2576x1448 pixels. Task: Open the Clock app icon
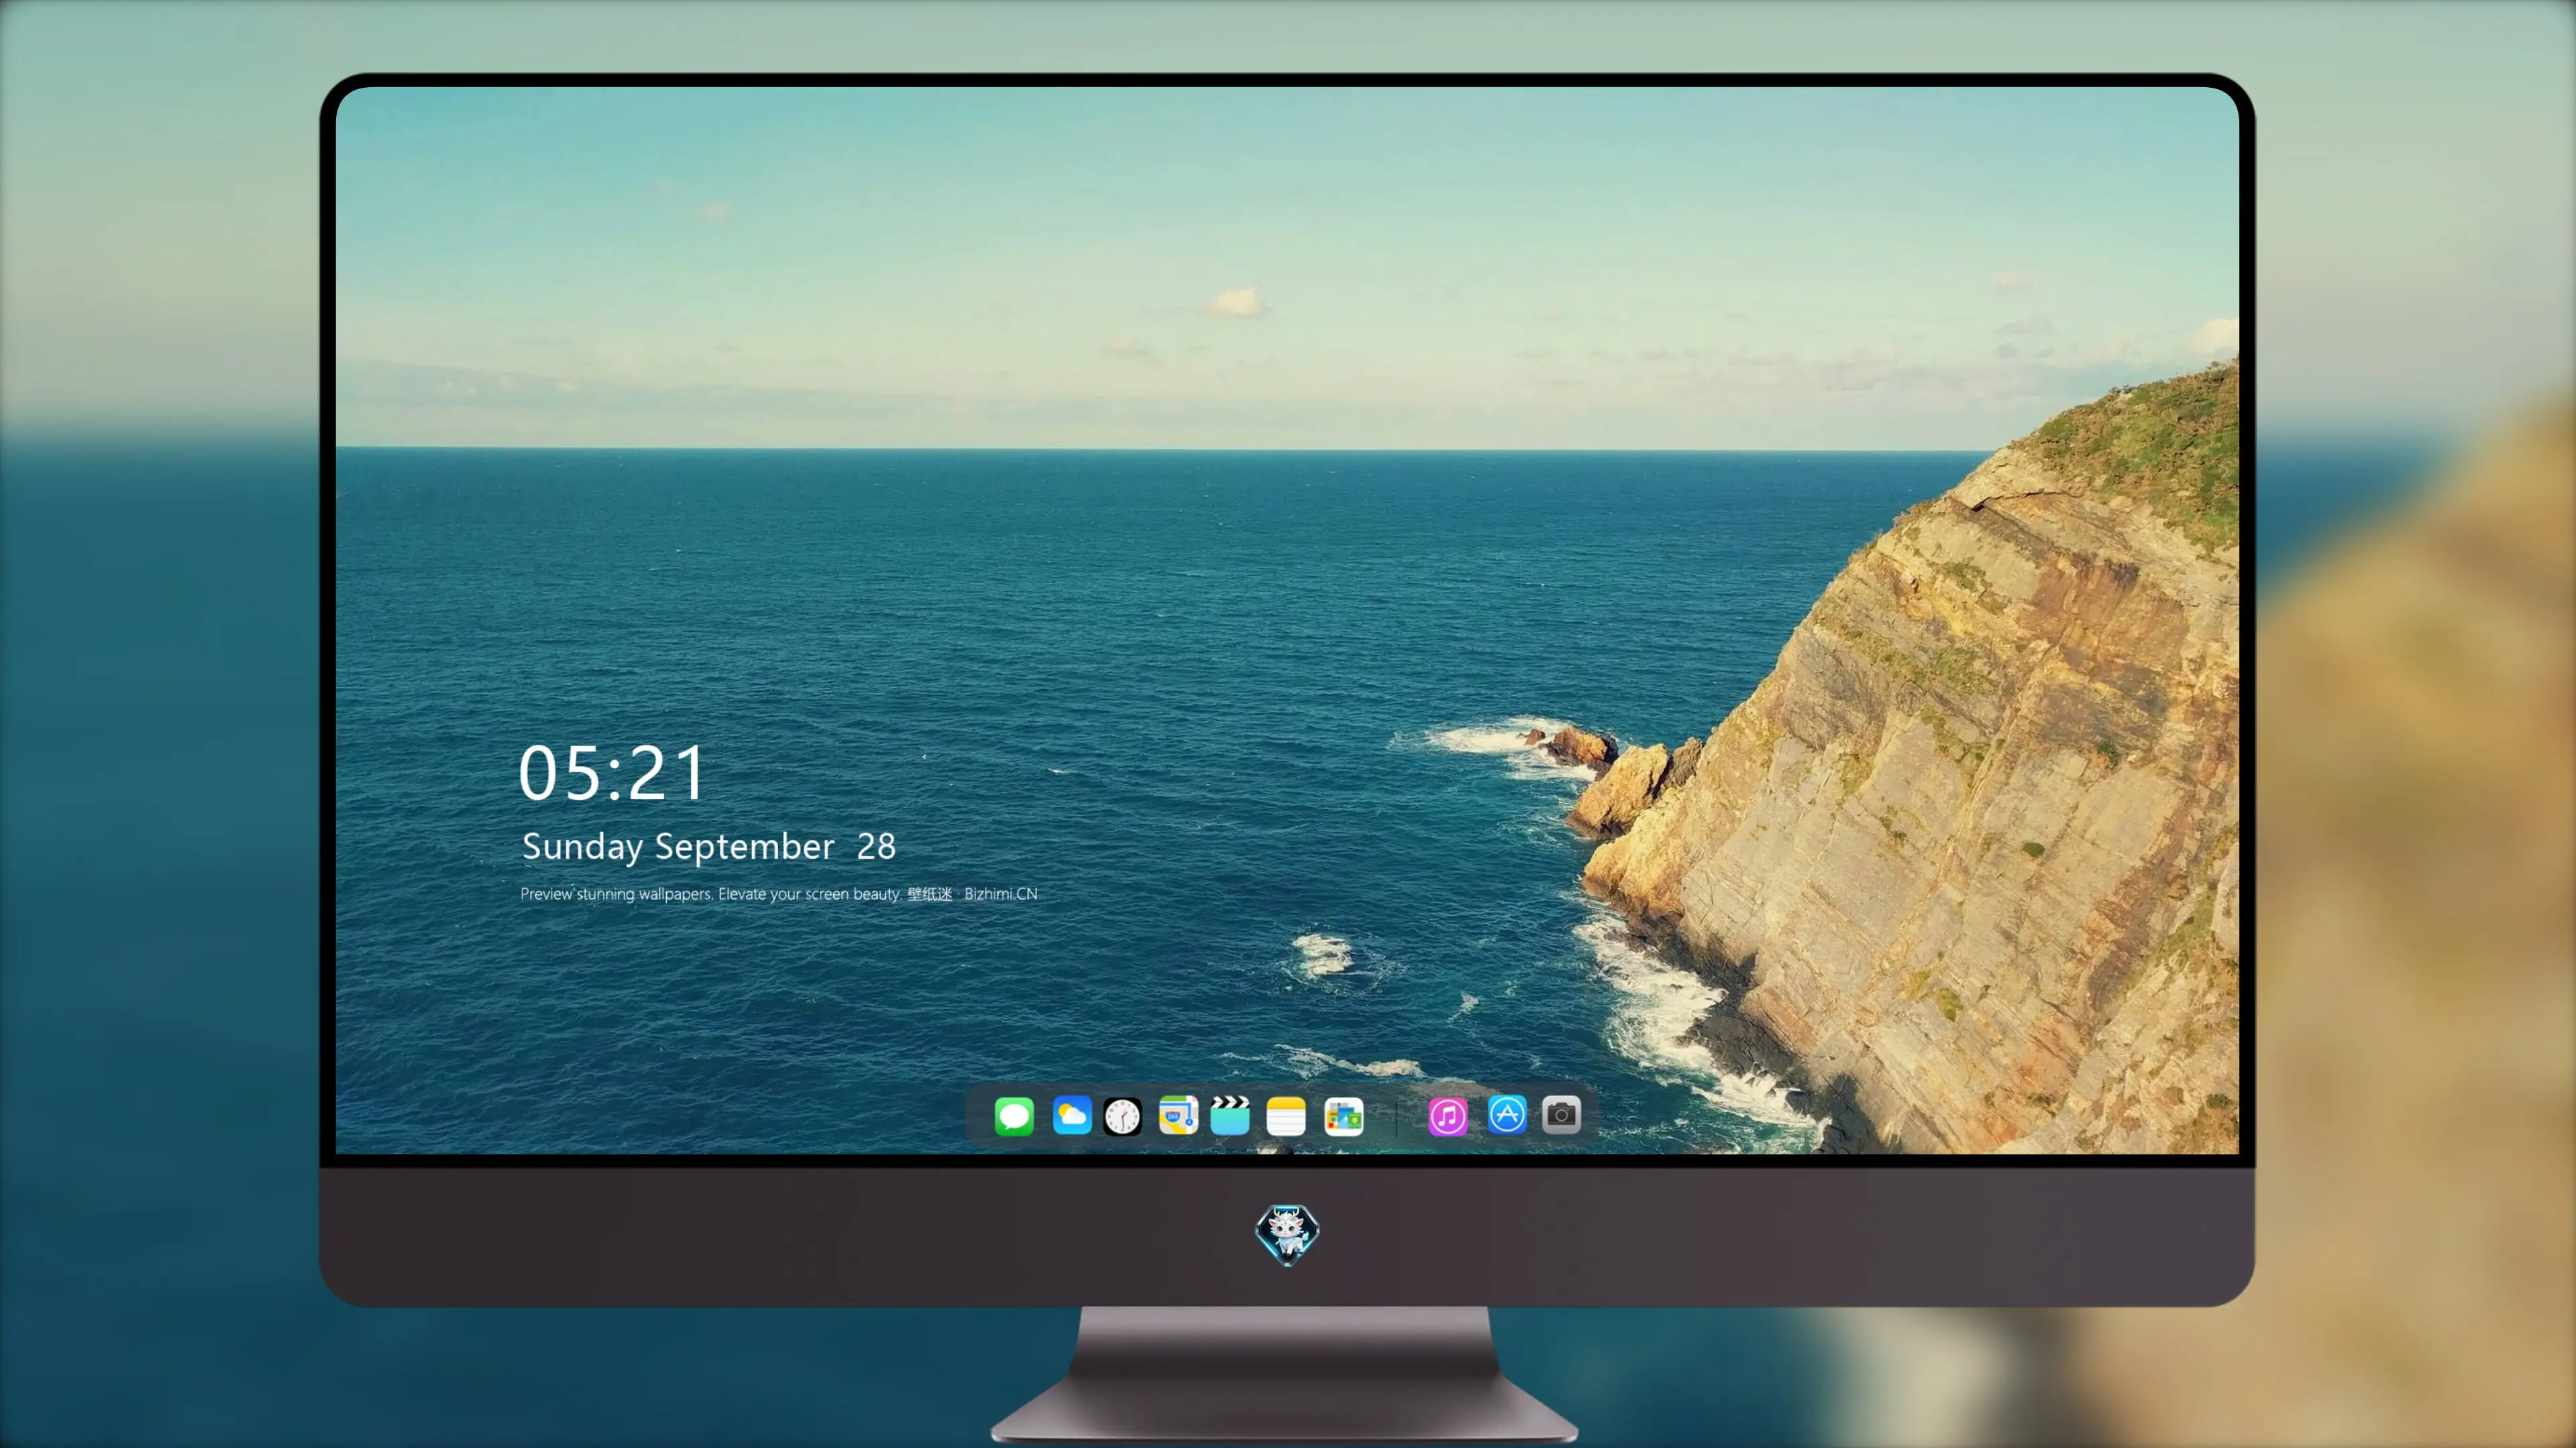(1122, 1115)
